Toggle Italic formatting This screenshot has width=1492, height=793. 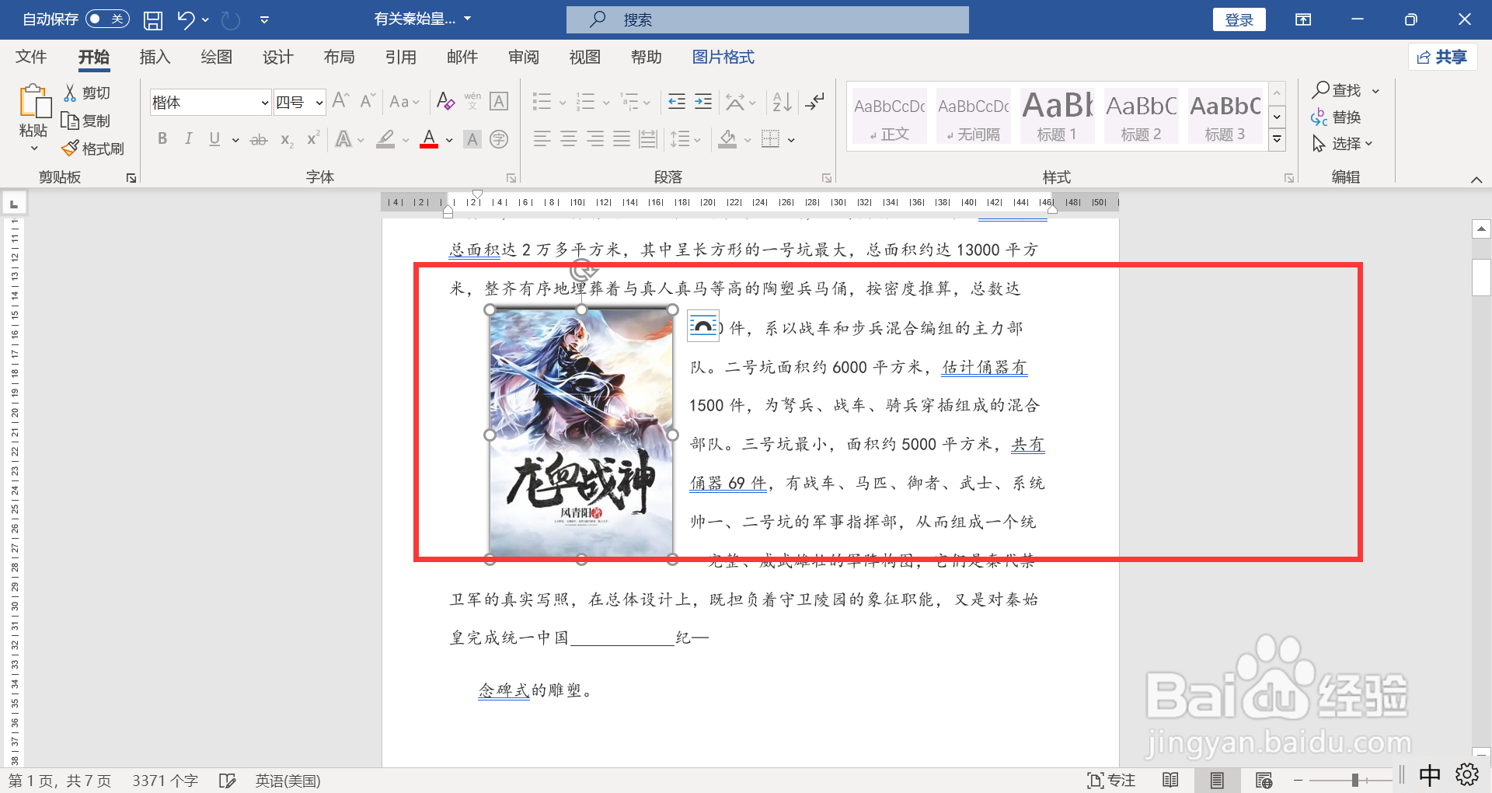[188, 139]
